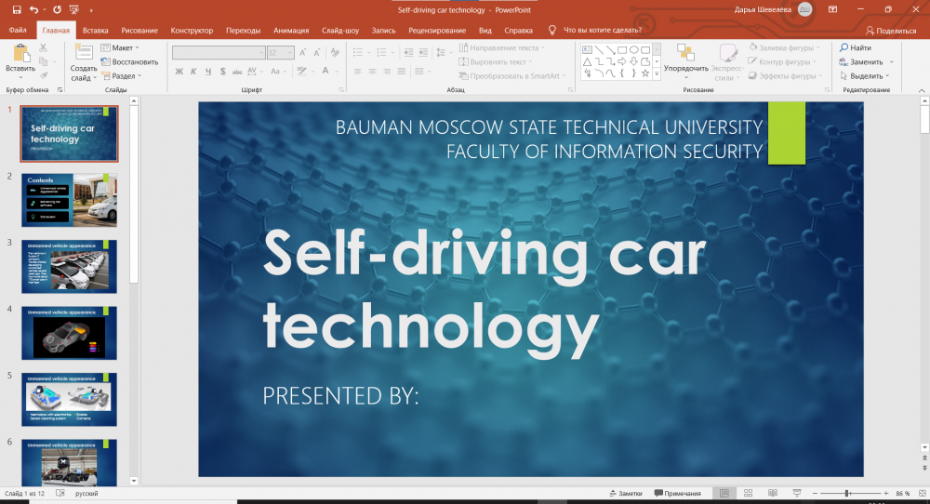Select the star shape in shapes gallery
The height and width of the screenshot is (504, 930).
645,73
